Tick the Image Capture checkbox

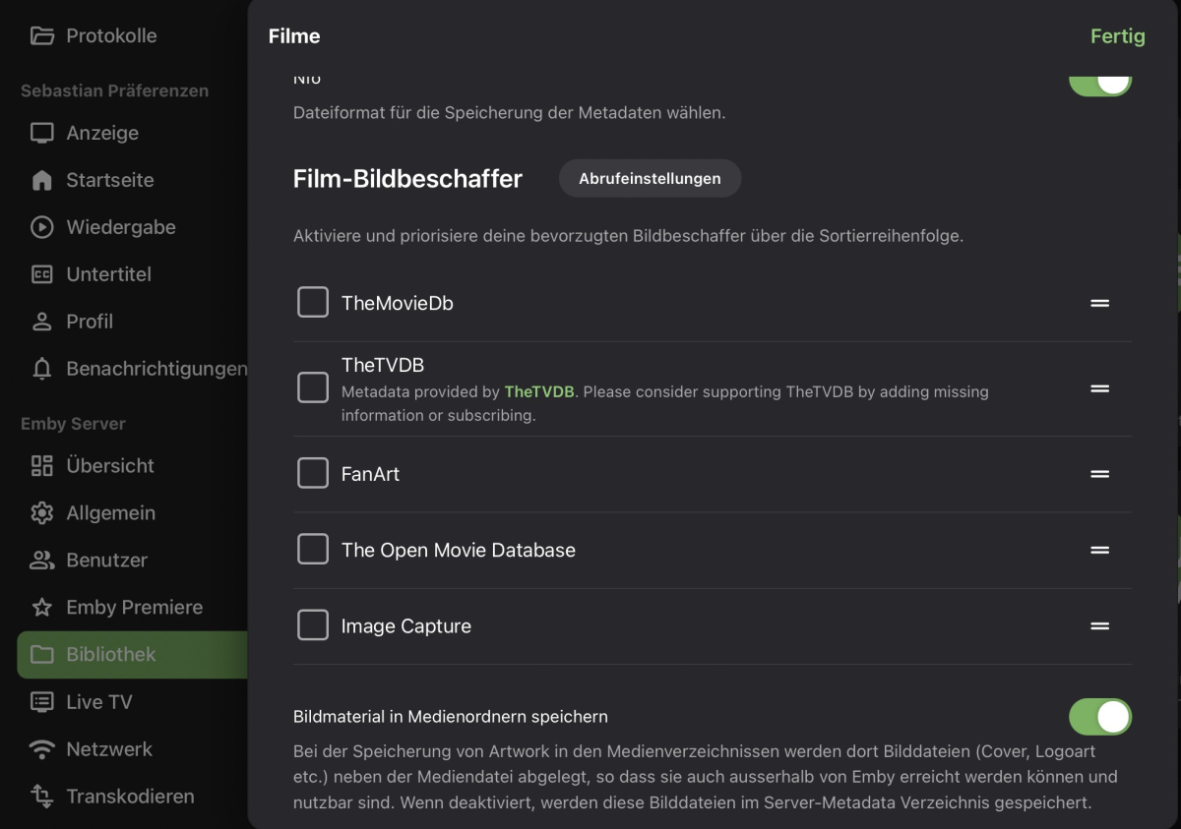coord(313,625)
